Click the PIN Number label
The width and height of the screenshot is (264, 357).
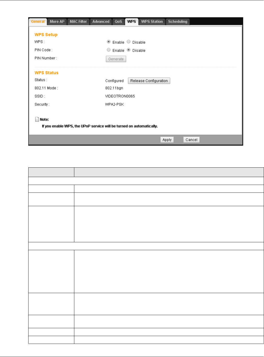[46, 58]
